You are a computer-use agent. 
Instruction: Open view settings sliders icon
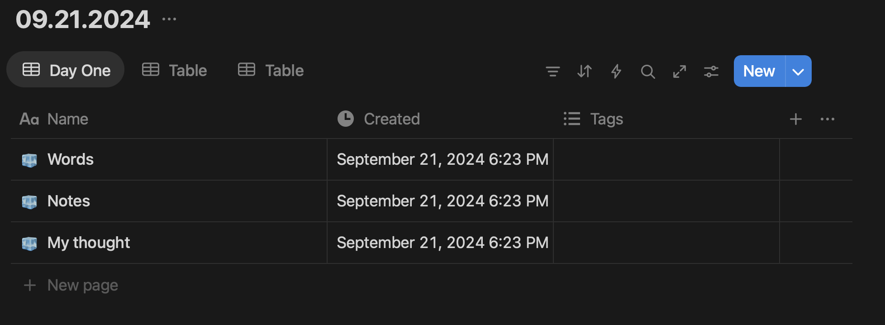coord(711,71)
